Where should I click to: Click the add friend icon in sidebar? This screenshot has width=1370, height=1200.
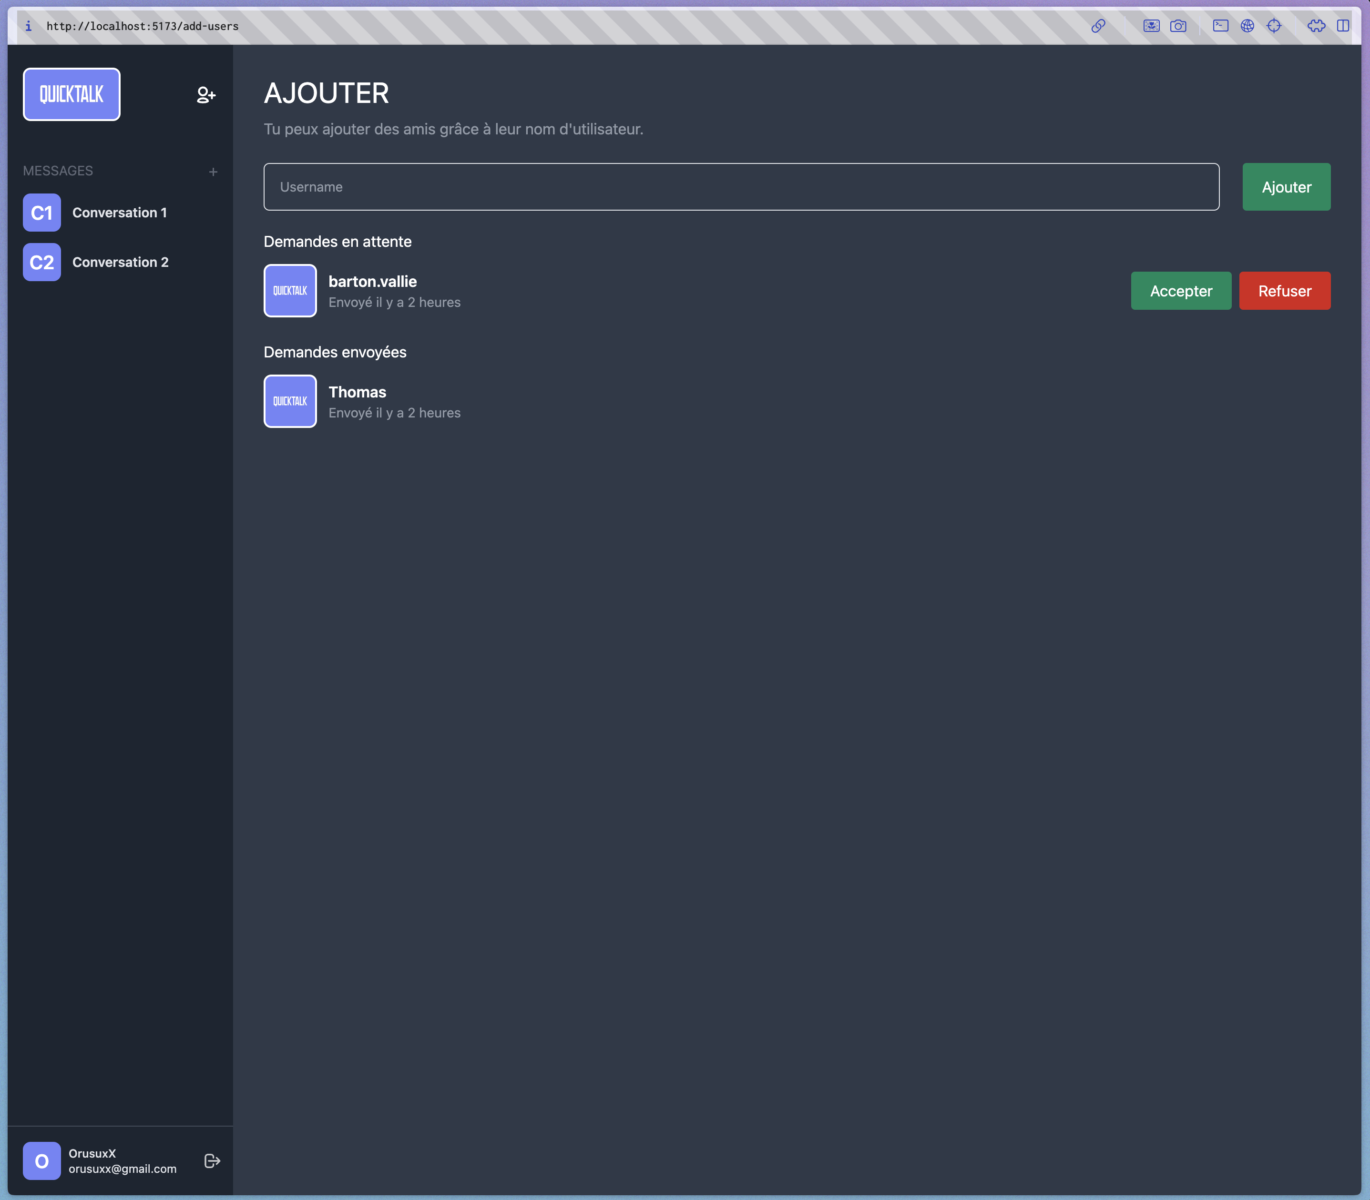click(x=205, y=95)
